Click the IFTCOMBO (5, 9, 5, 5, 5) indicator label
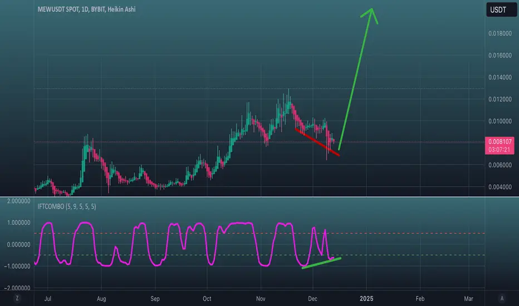The image size is (519, 306). [67, 206]
